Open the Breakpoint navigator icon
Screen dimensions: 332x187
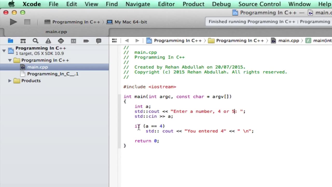(x=86, y=41)
